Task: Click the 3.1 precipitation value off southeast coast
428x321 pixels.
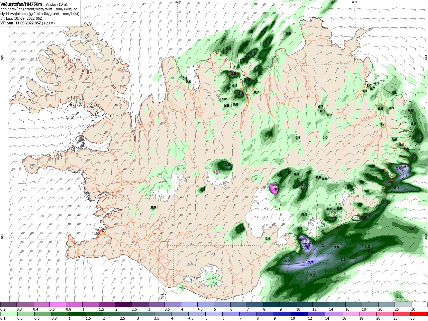Action: pyautogui.click(x=324, y=246)
